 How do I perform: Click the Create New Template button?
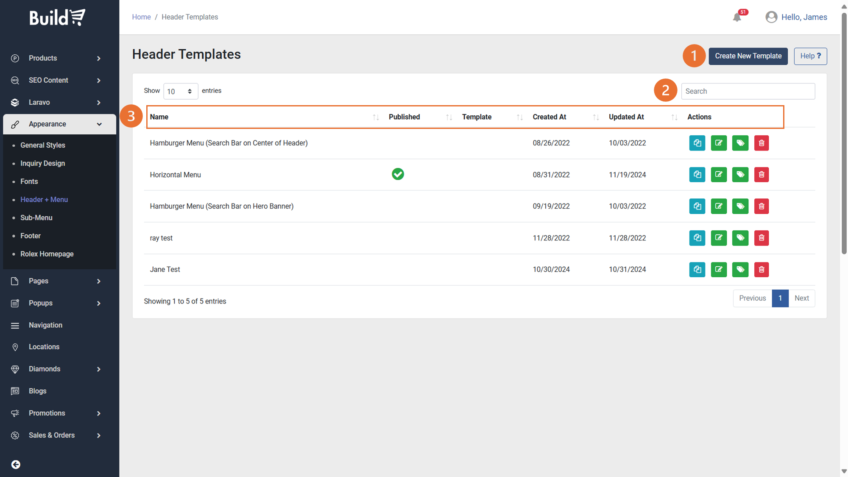point(748,56)
